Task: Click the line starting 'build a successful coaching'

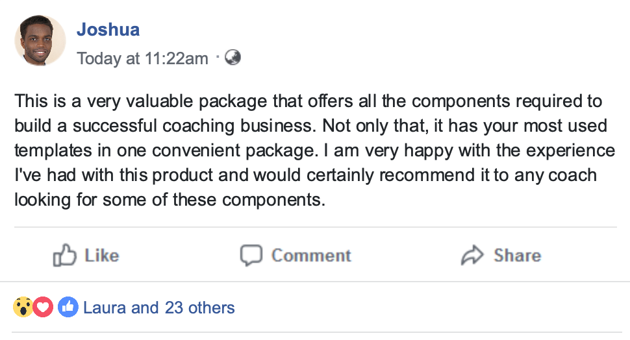Action: click(x=310, y=127)
